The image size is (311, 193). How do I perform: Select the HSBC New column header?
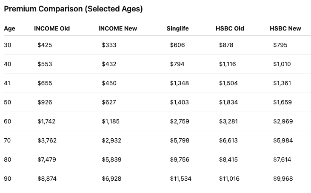[285, 28]
